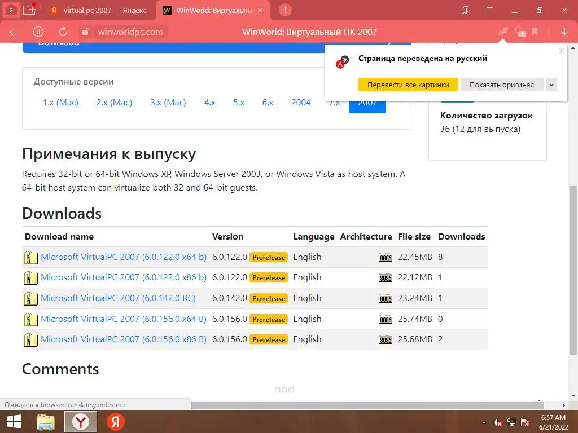
Task: Click the 8086 architecture icon in 23.24MB row
Action: coord(386,299)
